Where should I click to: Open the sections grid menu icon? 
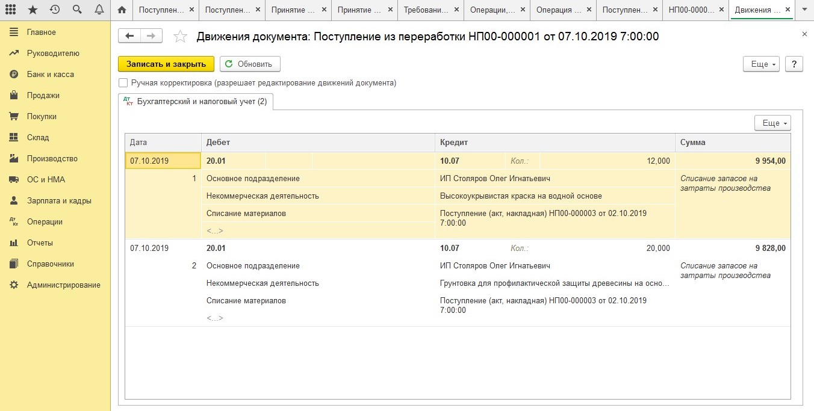tap(10, 10)
